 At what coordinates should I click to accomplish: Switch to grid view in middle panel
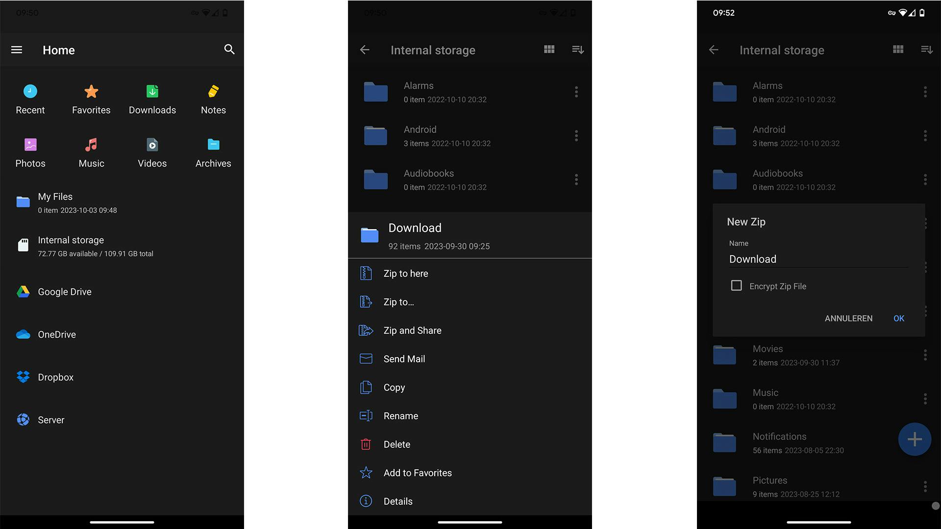pos(549,49)
